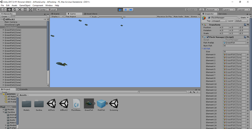Open the Free Aspect dropdown
The width and height of the screenshot is (252, 129).
click(x=78, y=17)
